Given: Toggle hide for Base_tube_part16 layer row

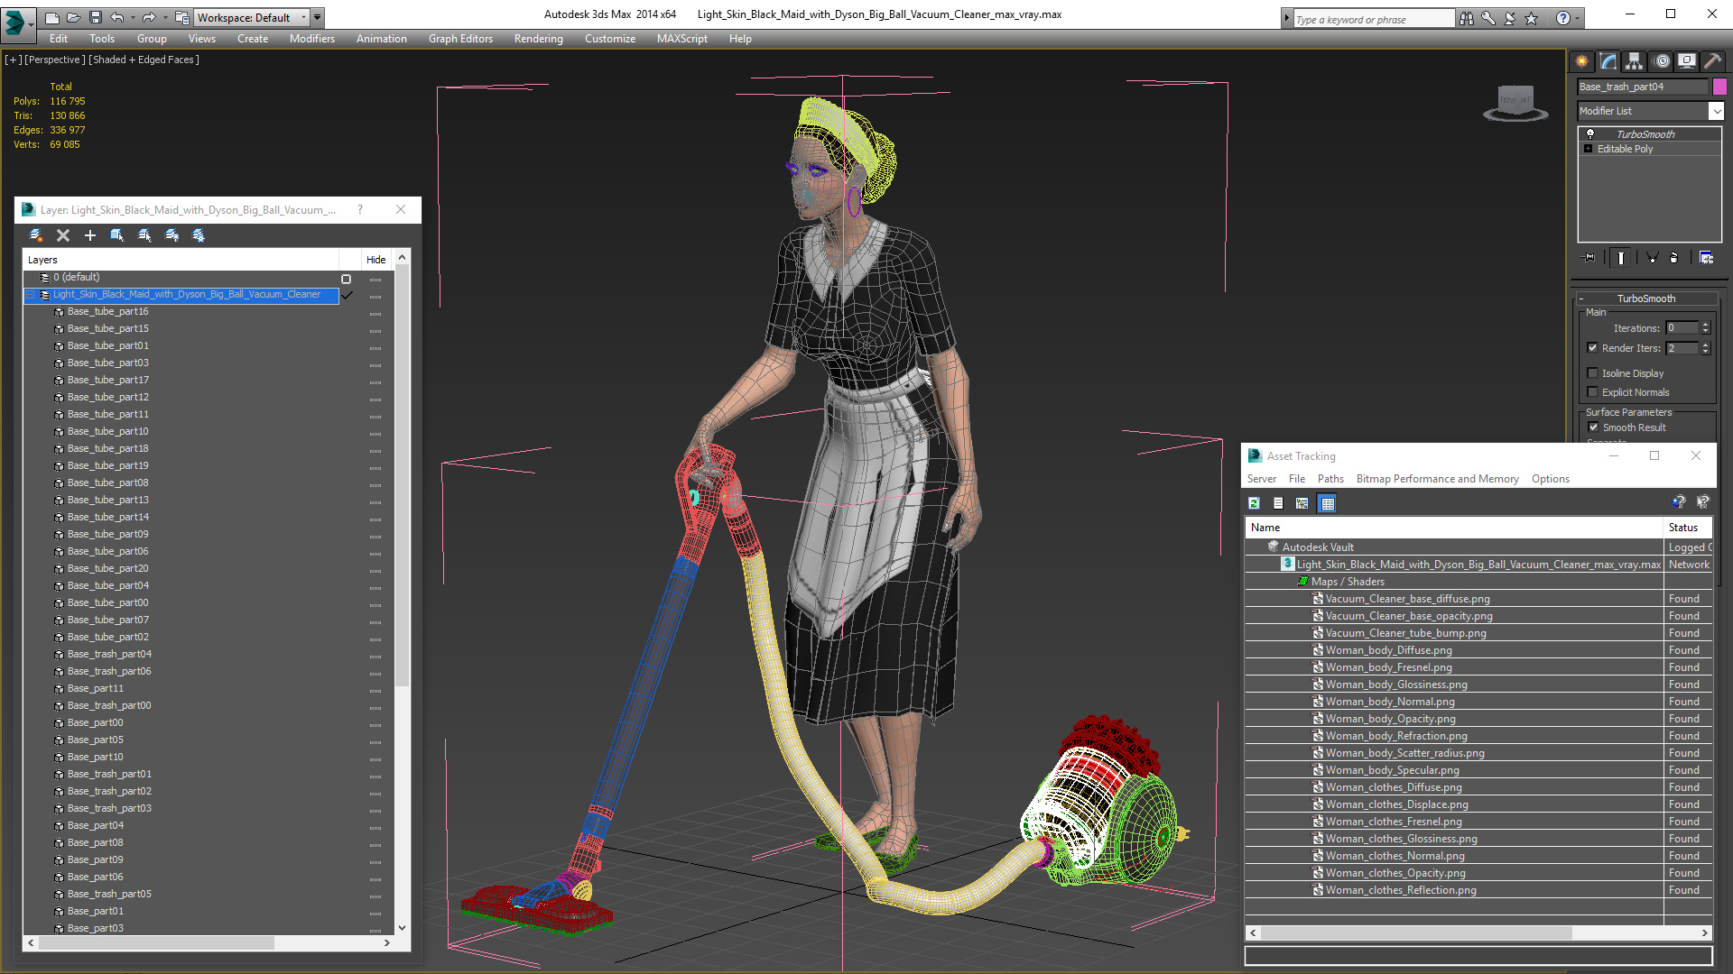Looking at the screenshot, I should [375, 312].
